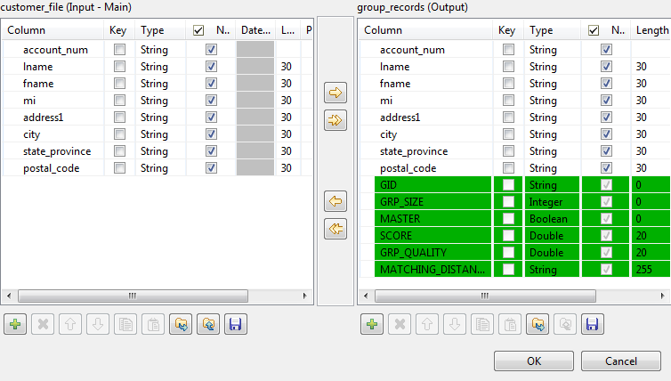Click paste columns icon under group_records schema
Image resolution: width=671 pixels, height=381 pixels.
pyautogui.click(x=510, y=325)
